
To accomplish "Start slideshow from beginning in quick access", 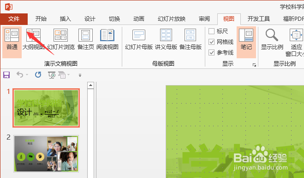I will tap(52, 75).
